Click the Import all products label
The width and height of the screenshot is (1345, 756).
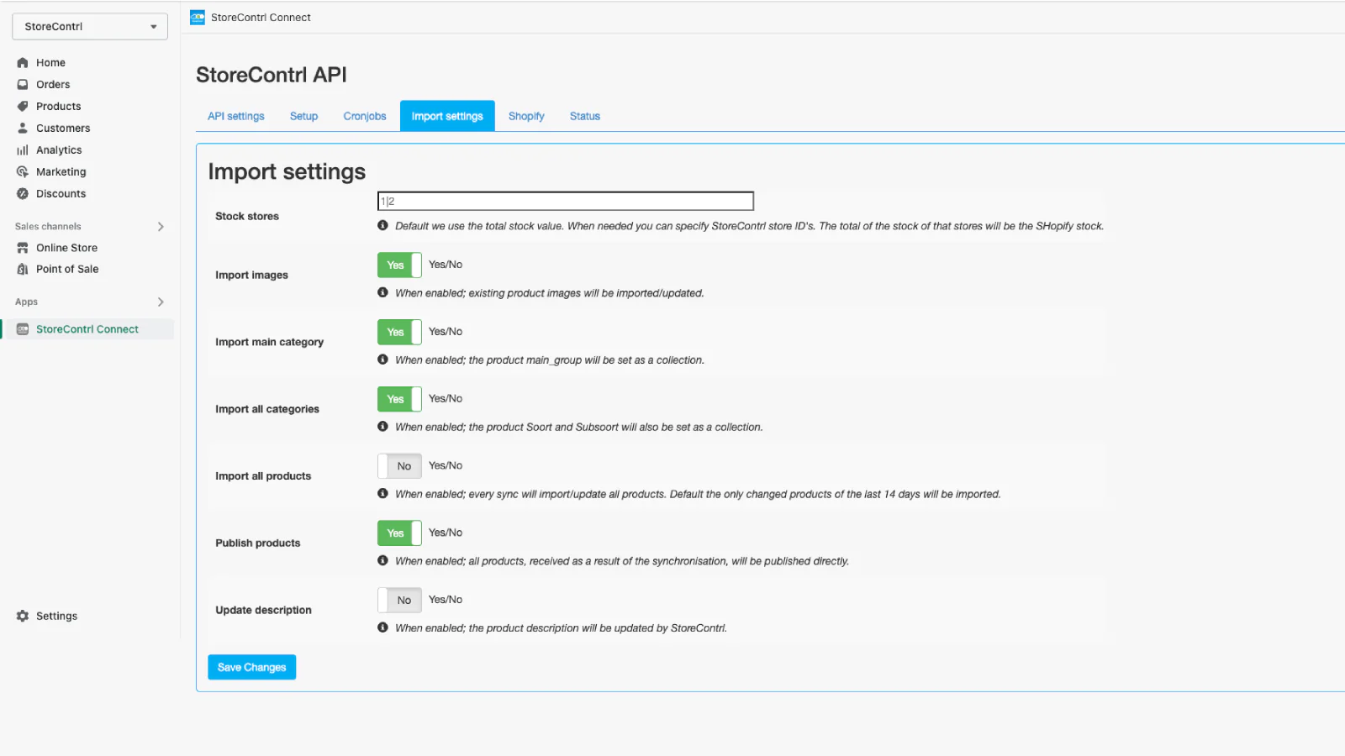pyautogui.click(x=263, y=476)
